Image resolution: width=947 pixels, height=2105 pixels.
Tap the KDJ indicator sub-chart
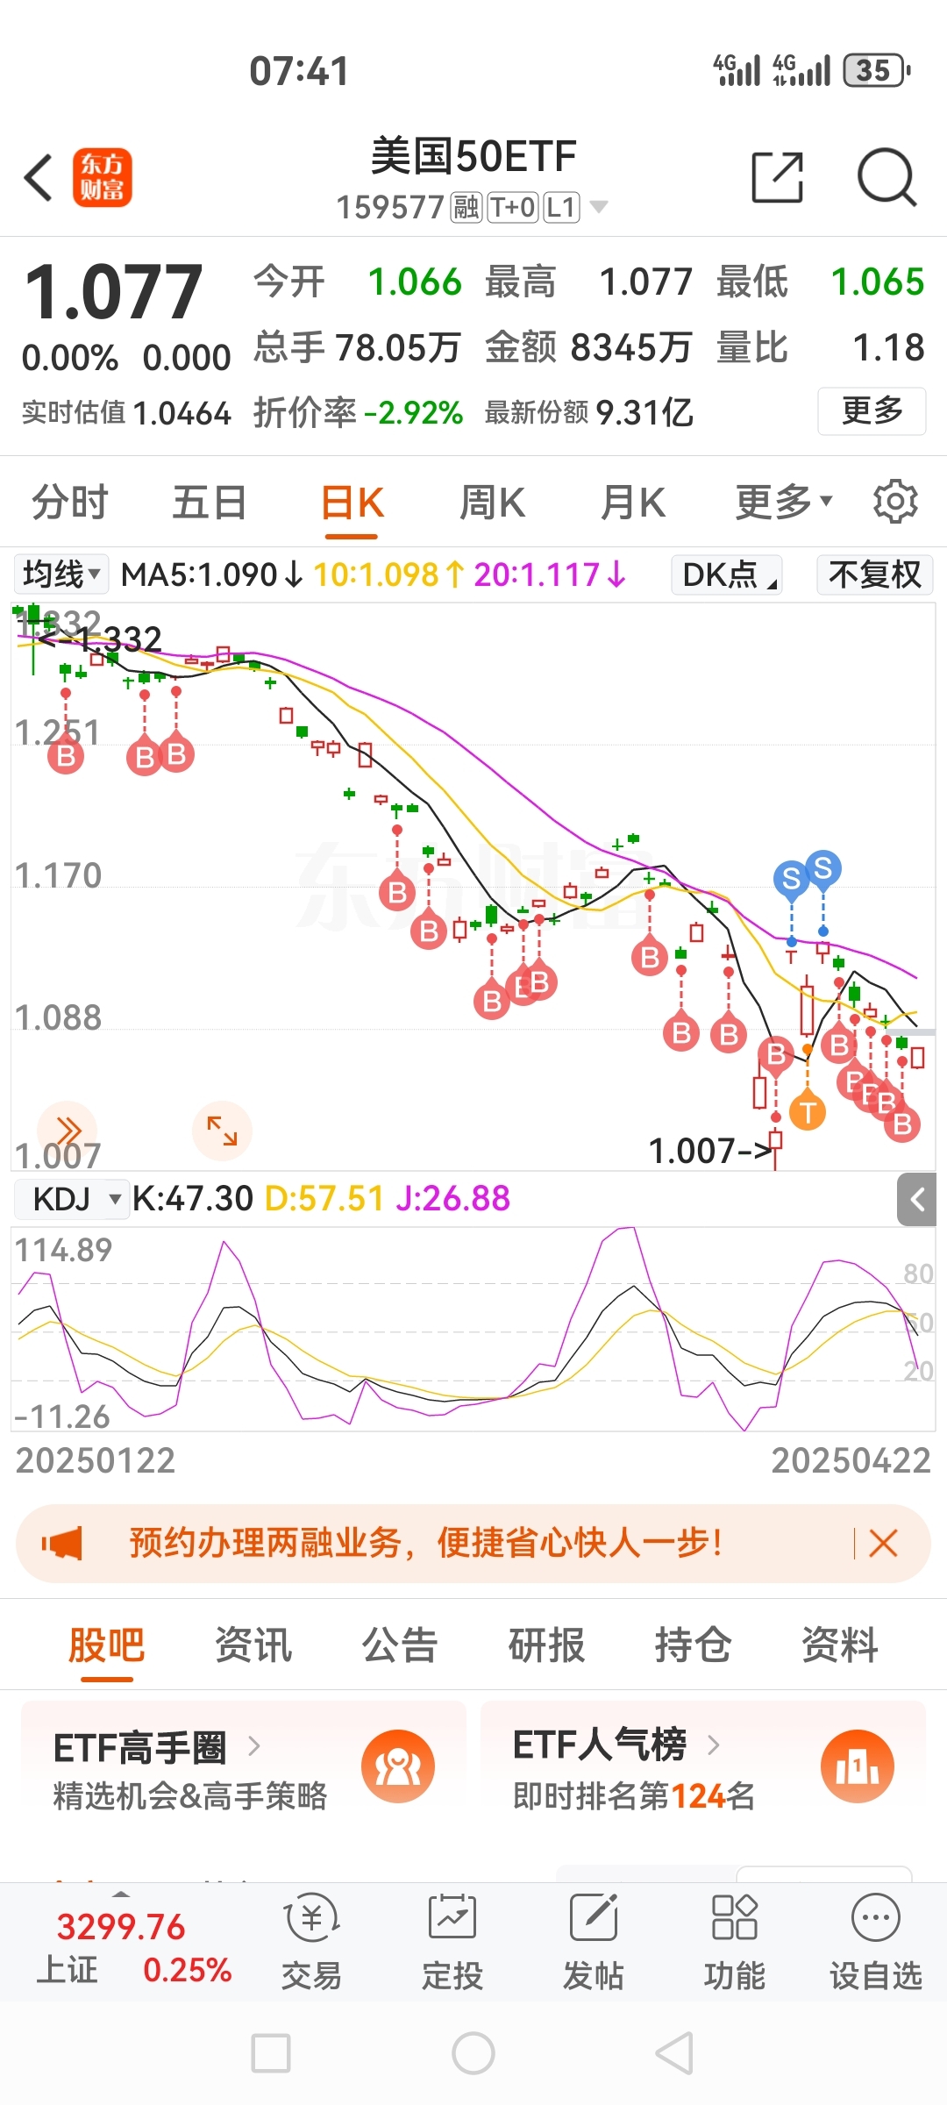point(473,1329)
